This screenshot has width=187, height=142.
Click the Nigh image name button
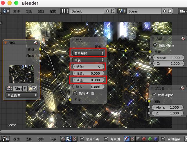point(18,88)
